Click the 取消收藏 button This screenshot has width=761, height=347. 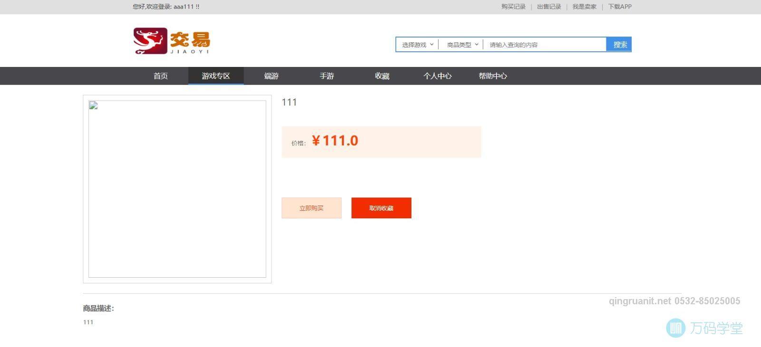pos(381,208)
